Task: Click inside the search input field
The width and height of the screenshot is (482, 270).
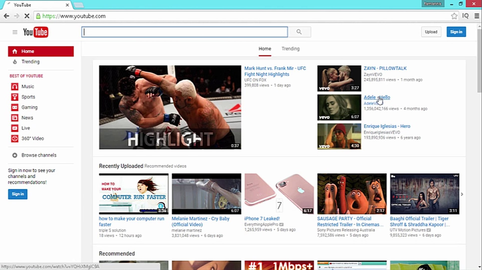Action: pos(185,32)
